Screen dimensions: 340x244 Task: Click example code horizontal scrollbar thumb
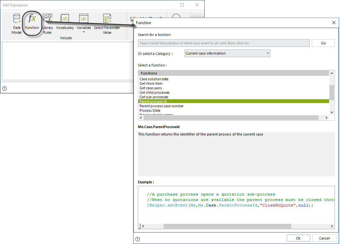click(x=227, y=226)
